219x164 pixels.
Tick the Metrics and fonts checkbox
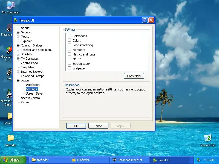pyautogui.click(x=69, y=54)
